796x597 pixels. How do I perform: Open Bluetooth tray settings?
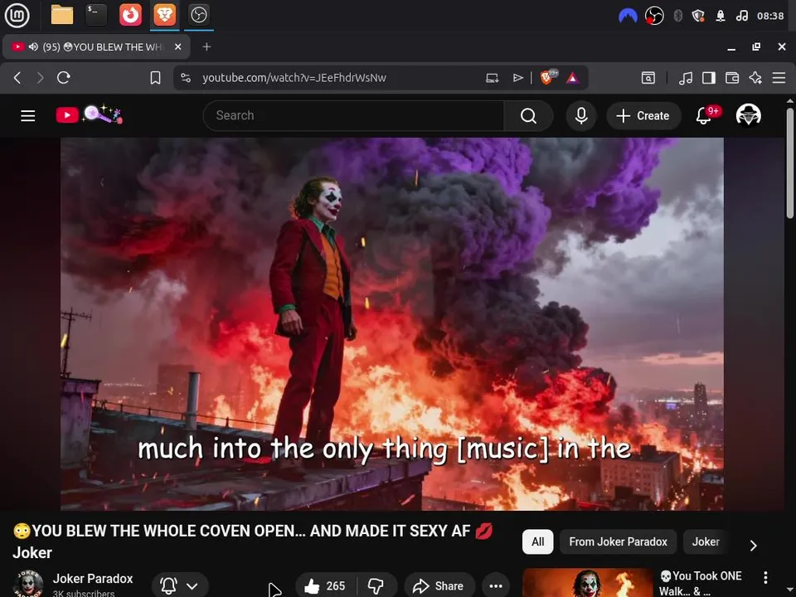point(677,16)
